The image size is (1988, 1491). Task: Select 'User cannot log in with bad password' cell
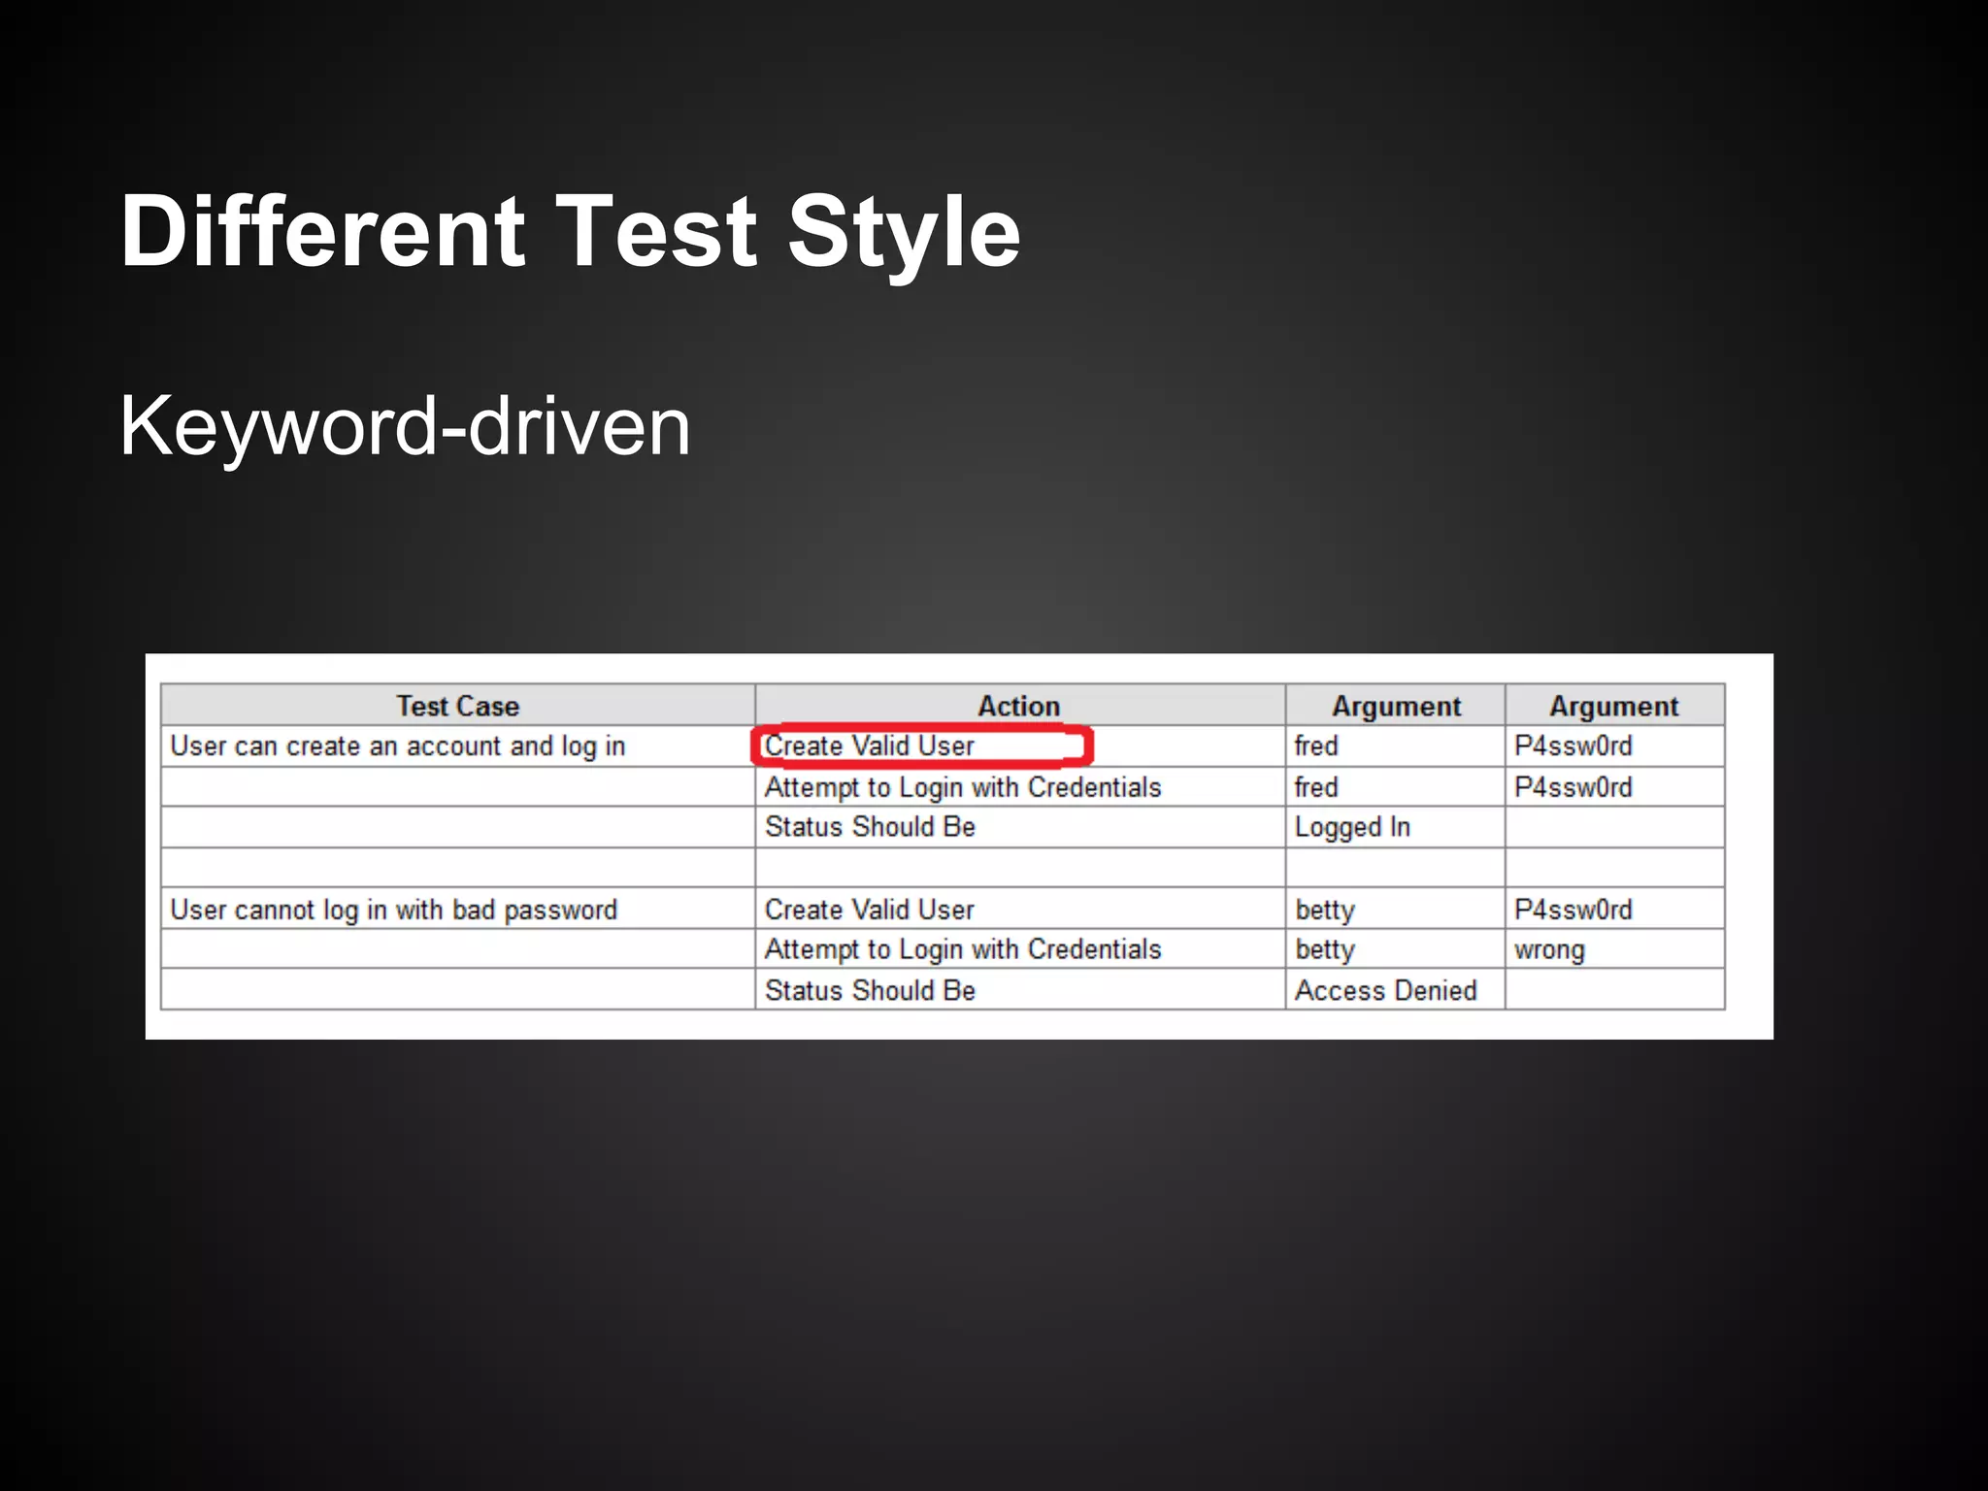[393, 910]
